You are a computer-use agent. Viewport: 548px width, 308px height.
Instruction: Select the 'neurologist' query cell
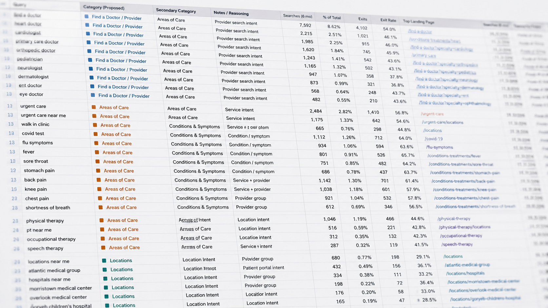pos(30,68)
